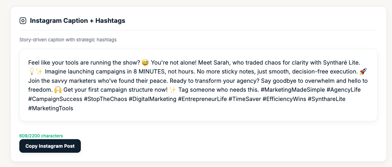Click the sweat-smile emoji after "running the show?"
Screen dimensions: 392x167
pyautogui.click(x=145, y=62)
